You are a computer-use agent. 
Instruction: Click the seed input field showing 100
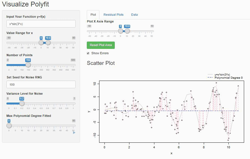pyautogui.click(x=41, y=85)
